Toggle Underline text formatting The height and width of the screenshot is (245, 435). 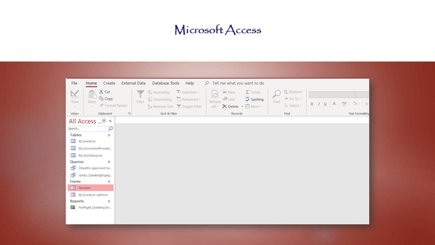[325, 104]
